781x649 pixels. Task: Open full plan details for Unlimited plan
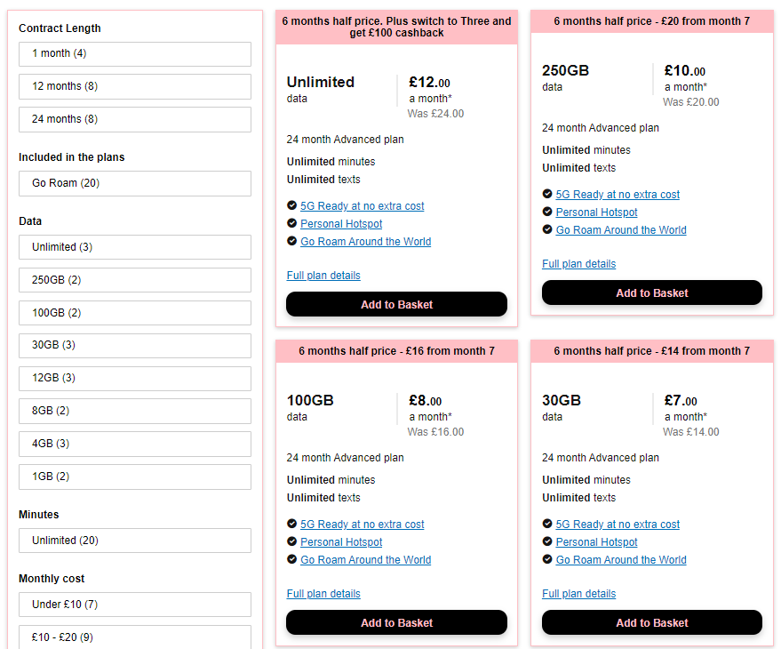point(323,276)
